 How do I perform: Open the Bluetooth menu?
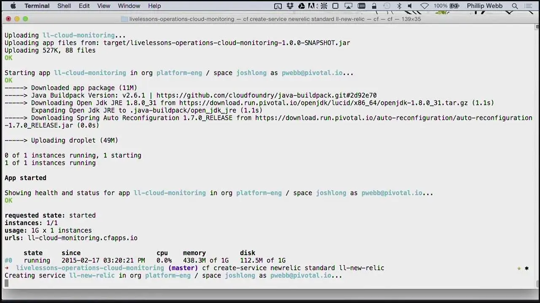coord(399,6)
